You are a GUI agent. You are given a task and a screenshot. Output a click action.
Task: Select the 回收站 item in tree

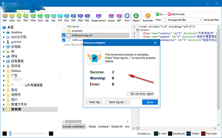pos(16,66)
